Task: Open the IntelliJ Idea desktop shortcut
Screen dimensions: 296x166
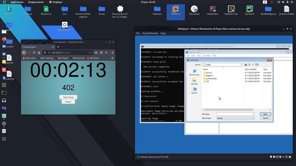Action: point(213,10)
